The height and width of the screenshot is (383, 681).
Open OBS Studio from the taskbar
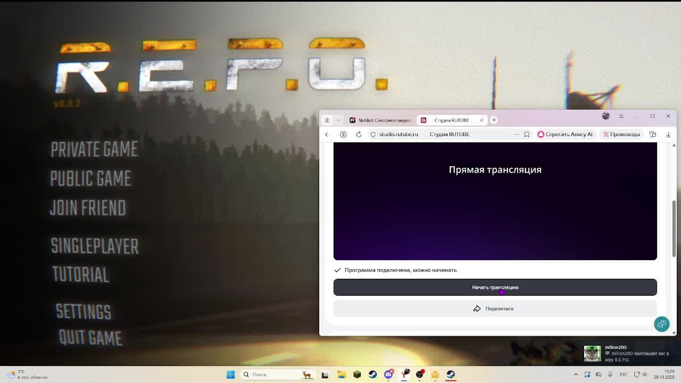coord(420,374)
